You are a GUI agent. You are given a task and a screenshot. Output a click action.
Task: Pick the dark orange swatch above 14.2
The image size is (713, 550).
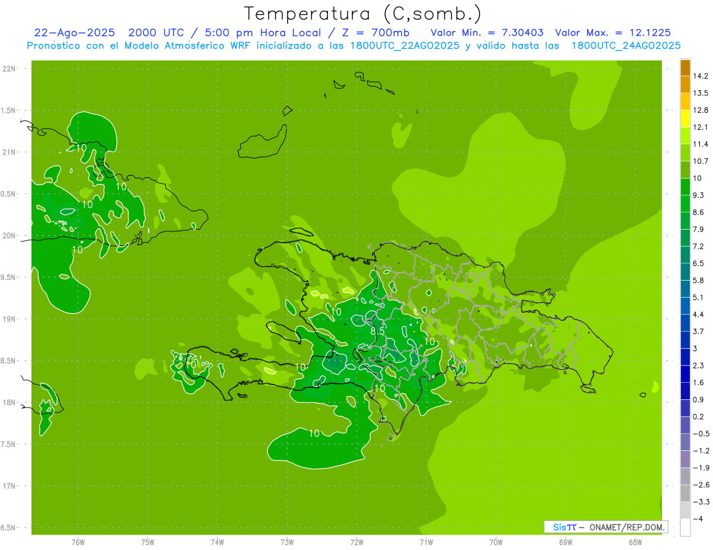[x=685, y=68]
